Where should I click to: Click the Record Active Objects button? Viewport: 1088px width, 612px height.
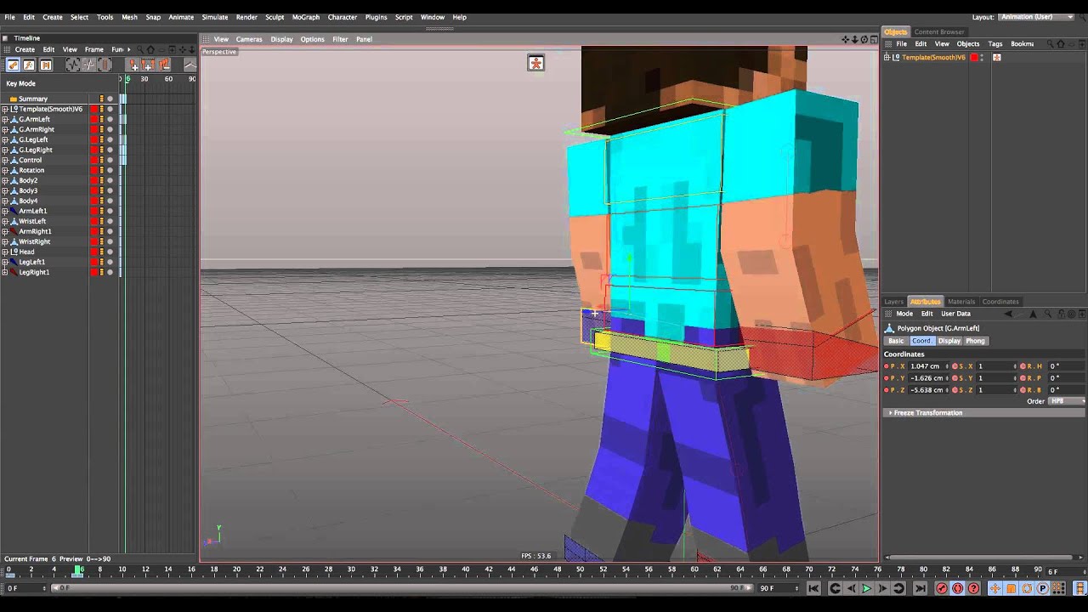pyautogui.click(x=942, y=588)
